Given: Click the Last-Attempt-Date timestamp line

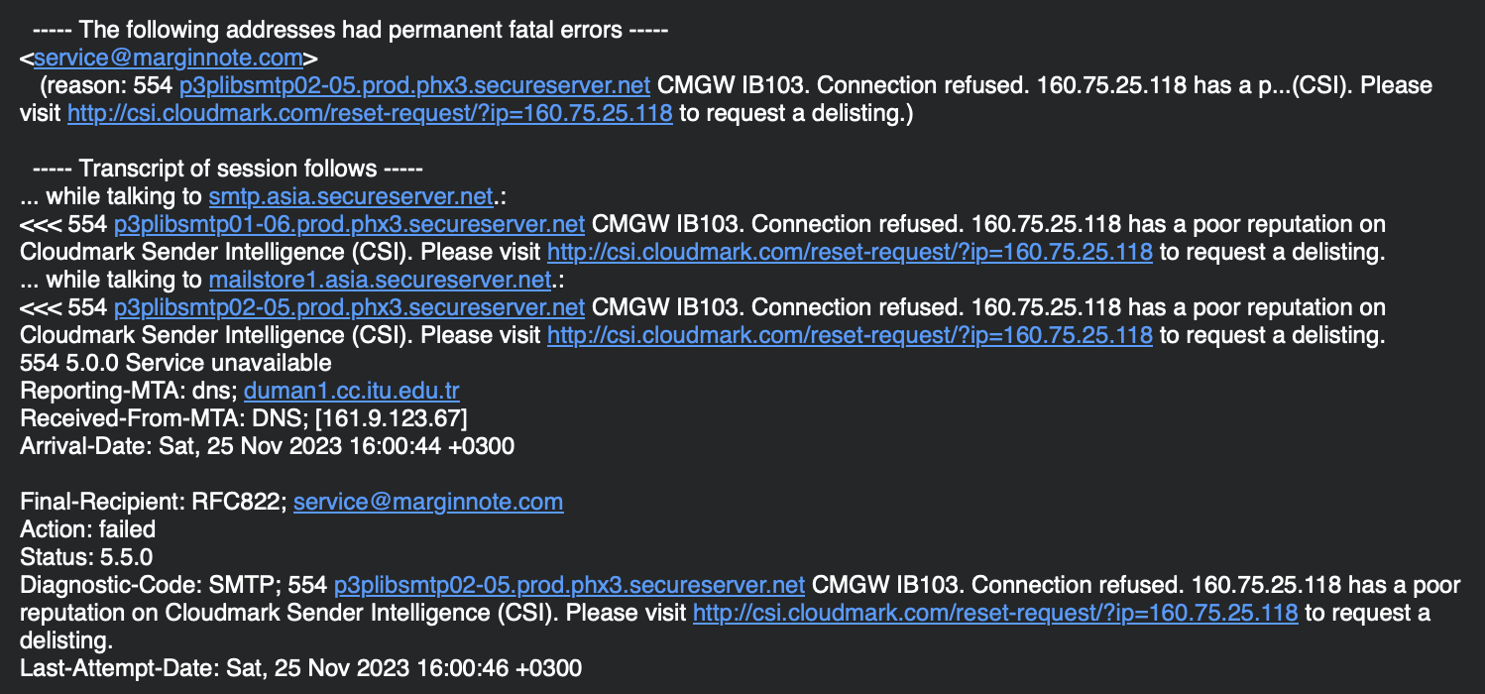Looking at the screenshot, I should (300, 668).
